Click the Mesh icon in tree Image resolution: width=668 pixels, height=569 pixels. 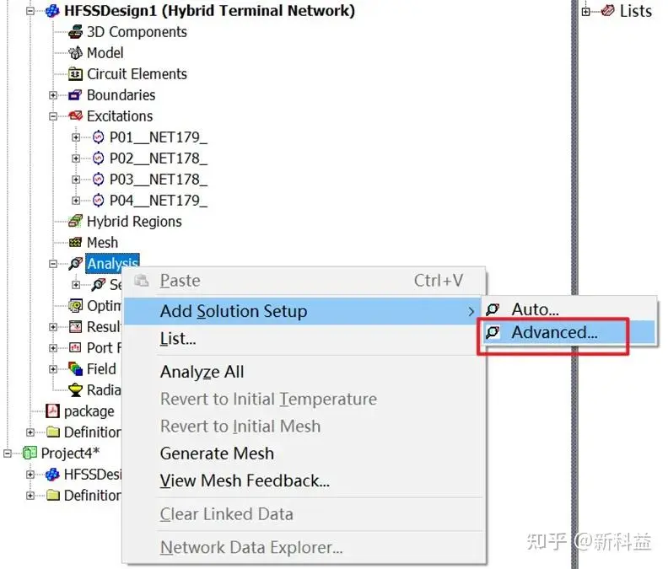[x=75, y=242]
